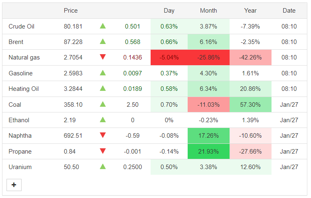Click the -0.001 change value
This screenshot has width=311, height=198.
tap(132, 152)
